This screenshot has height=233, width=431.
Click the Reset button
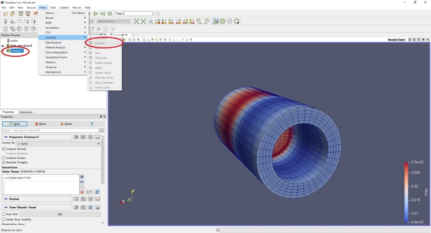(40, 124)
